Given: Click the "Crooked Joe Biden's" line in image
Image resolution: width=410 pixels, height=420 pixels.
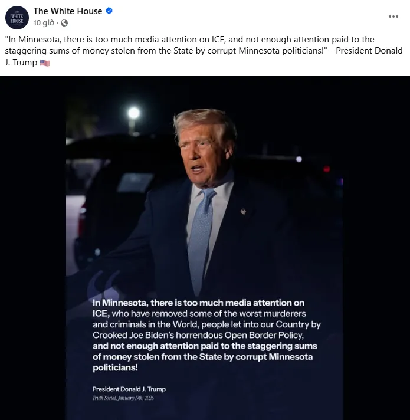Looking at the screenshot, I should pyautogui.click(x=198, y=335).
